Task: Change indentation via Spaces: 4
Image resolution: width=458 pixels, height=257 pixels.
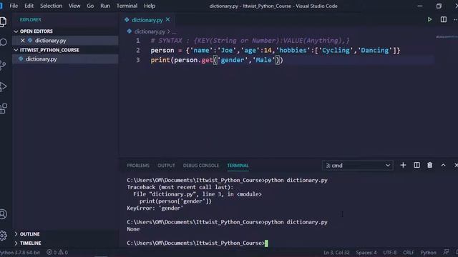Action: pyautogui.click(x=366, y=253)
